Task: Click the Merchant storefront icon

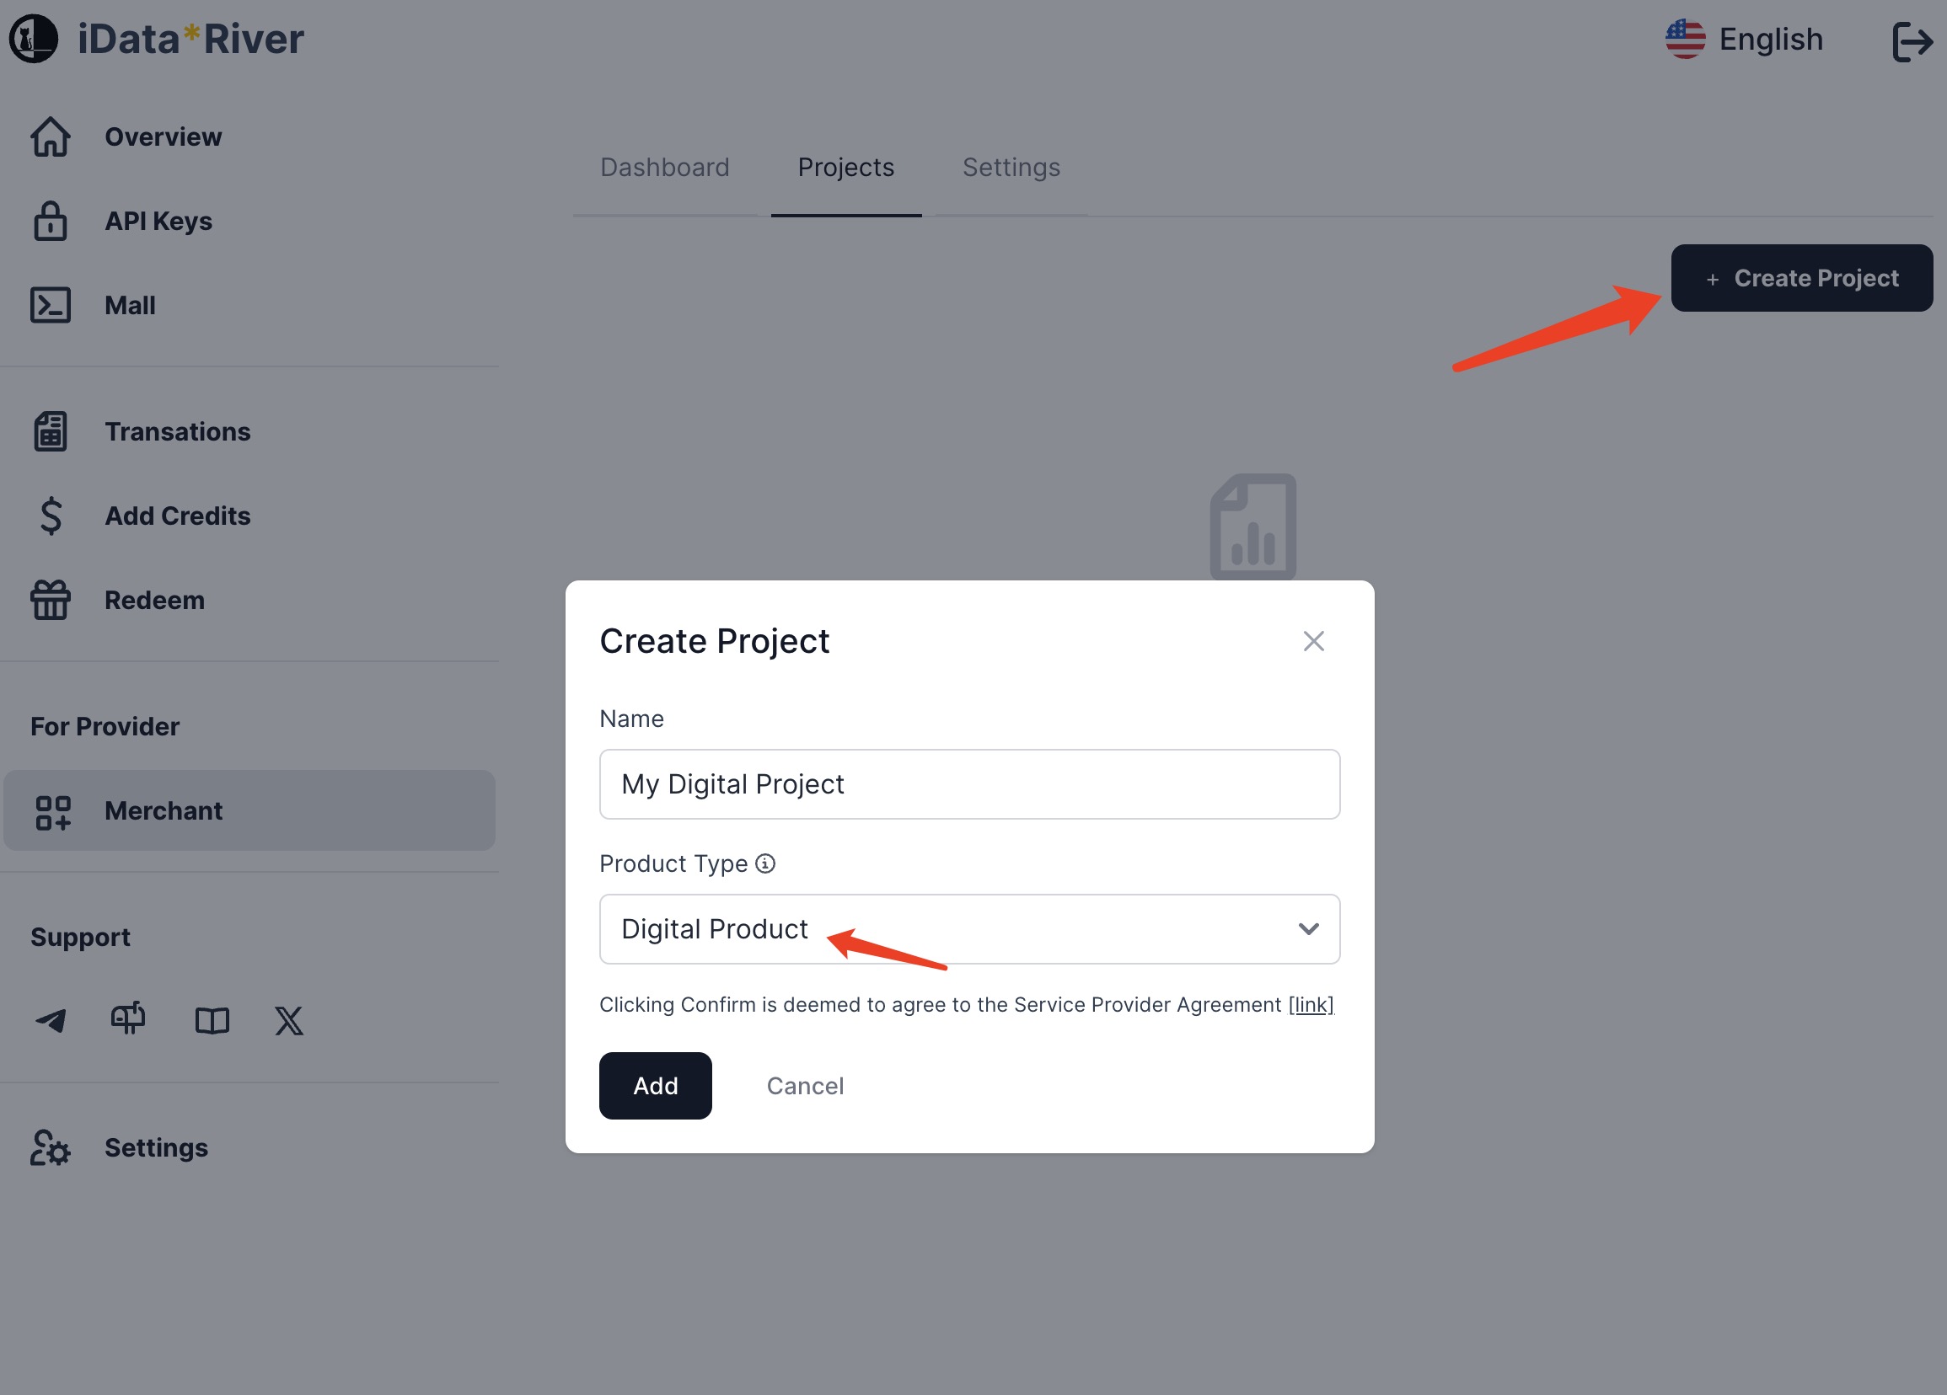Action: tap(51, 810)
